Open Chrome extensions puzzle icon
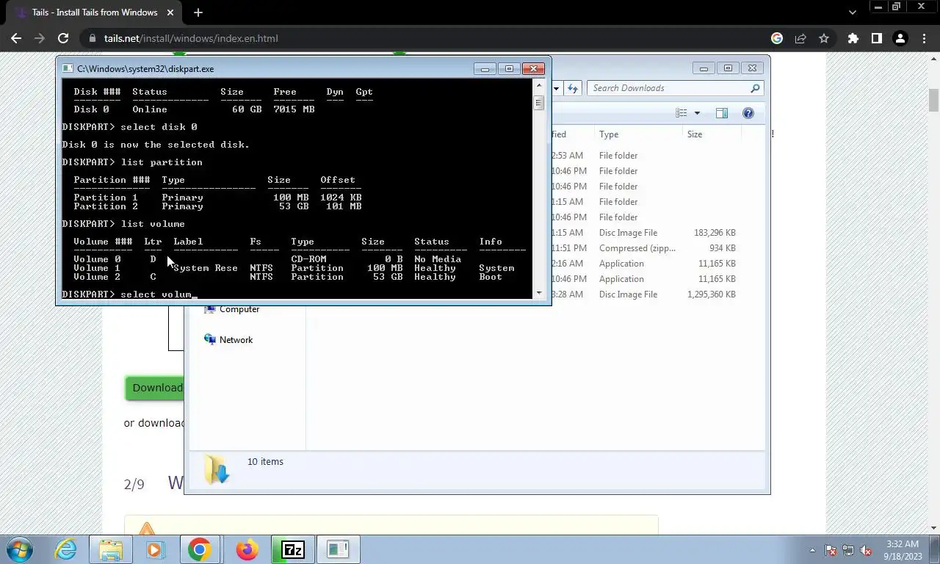The height and width of the screenshot is (564, 940). pos(853,38)
